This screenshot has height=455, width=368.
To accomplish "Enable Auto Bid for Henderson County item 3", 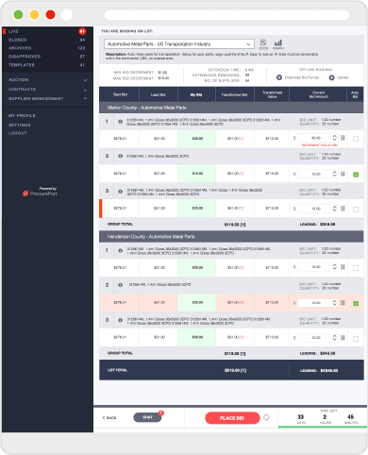I will pos(356,339).
